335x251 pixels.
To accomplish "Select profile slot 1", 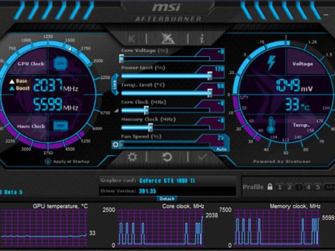I will coord(279,187).
